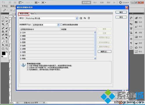Open the 蒙版 Masks panel
Viewport: 145px width, 105px height.
point(138,37)
